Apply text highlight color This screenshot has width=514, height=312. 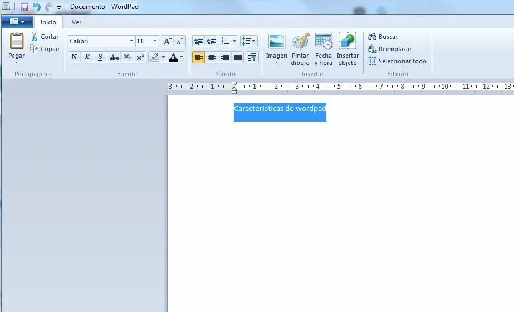pyautogui.click(x=154, y=57)
